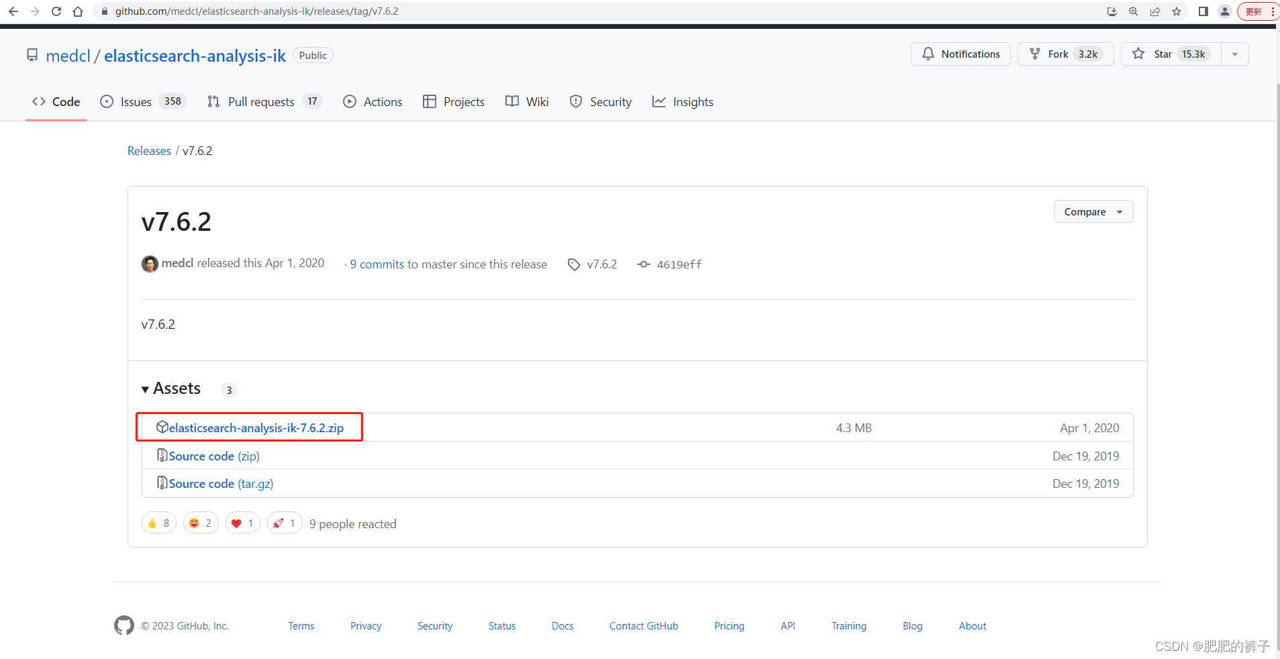Open the Contact GitHub footer link

[644, 626]
